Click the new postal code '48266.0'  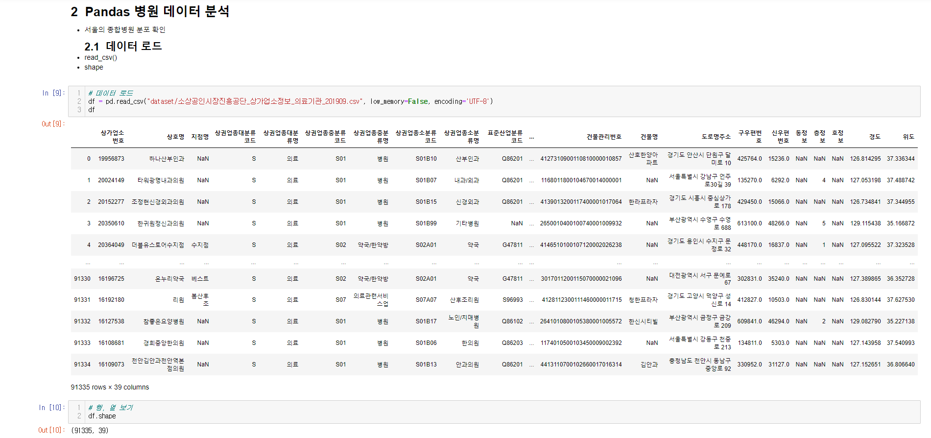pyautogui.click(x=779, y=223)
